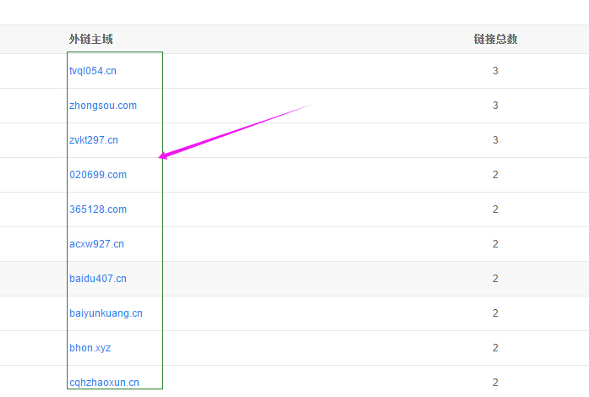
Task: Click the cqhzhaoxun.cn link
Action: coord(104,383)
